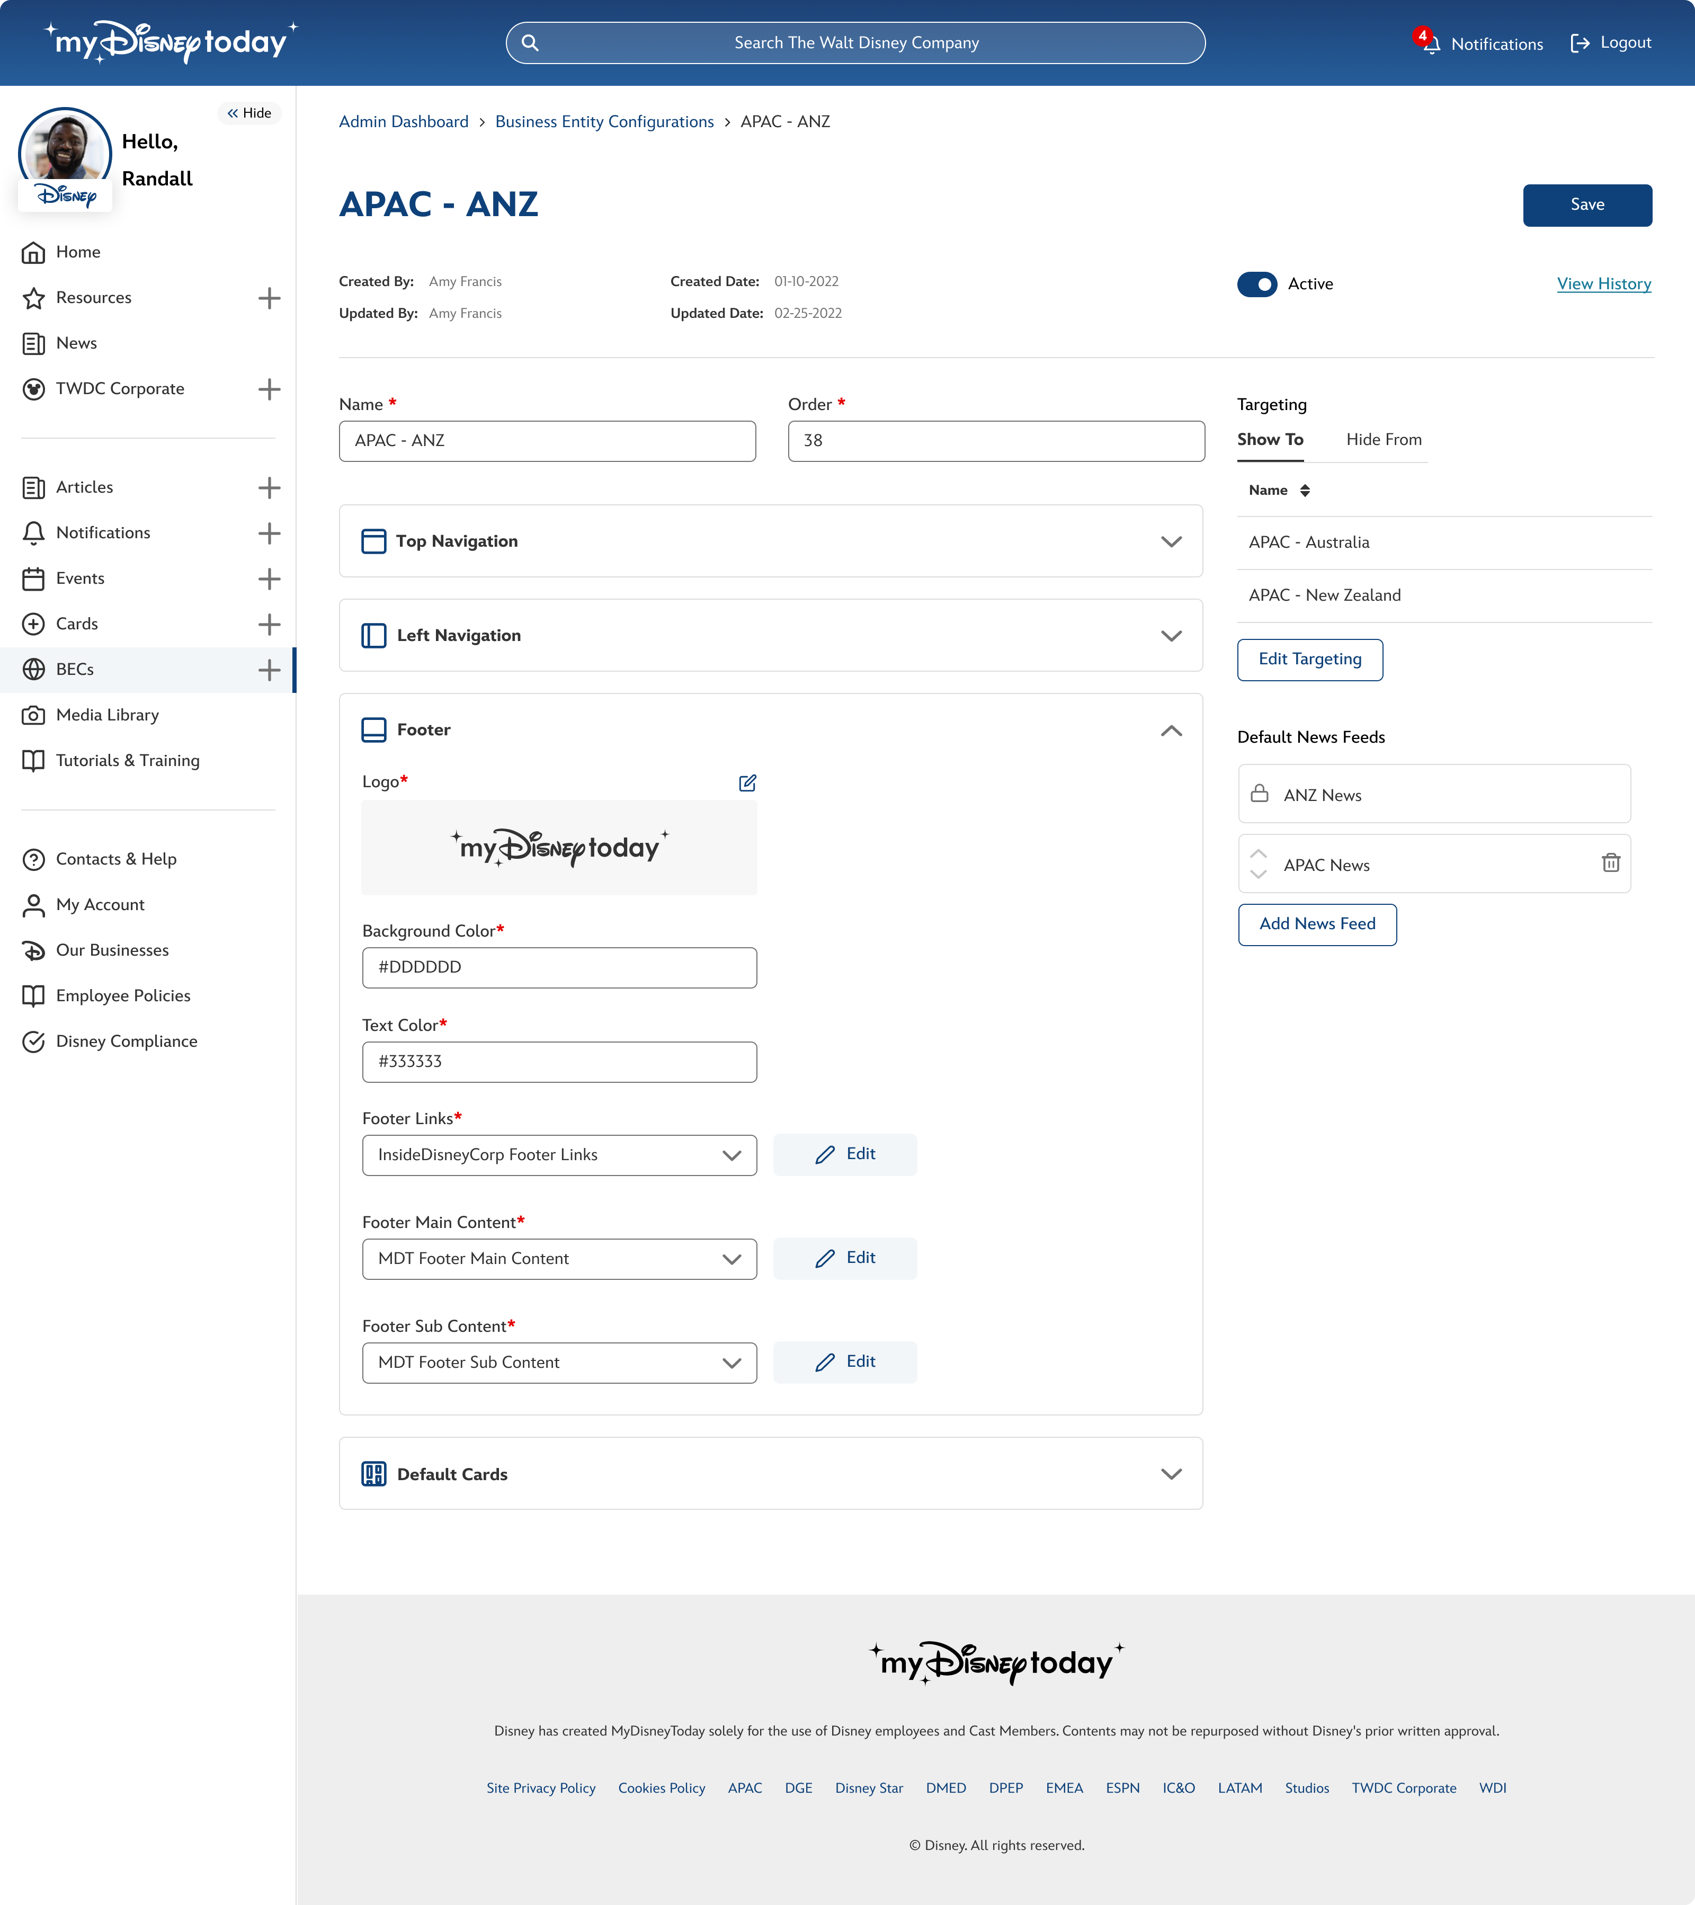Image resolution: width=1695 pixels, height=1905 pixels.
Task: Click the plus icon next to Cards
Action: (x=269, y=625)
